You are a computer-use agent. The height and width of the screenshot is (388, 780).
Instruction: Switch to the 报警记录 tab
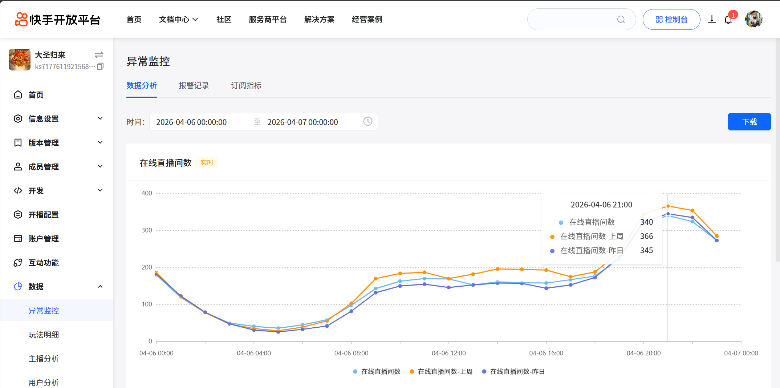pyautogui.click(x=194, y=86)
